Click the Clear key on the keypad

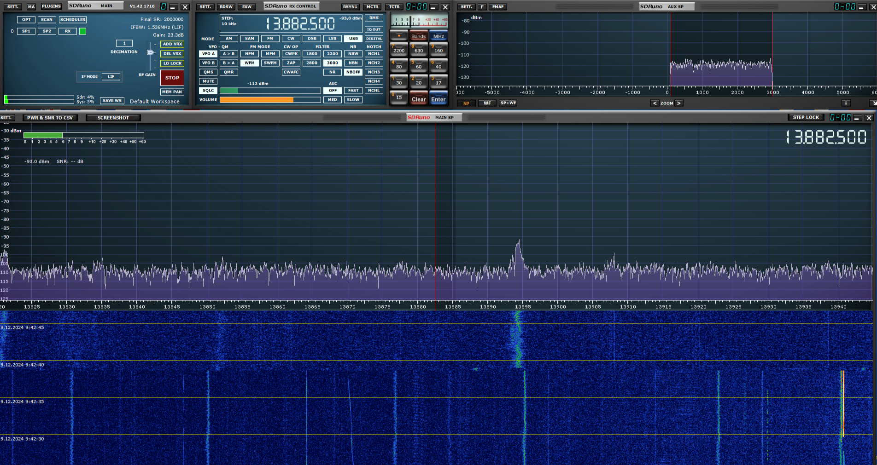pos(418,99)
